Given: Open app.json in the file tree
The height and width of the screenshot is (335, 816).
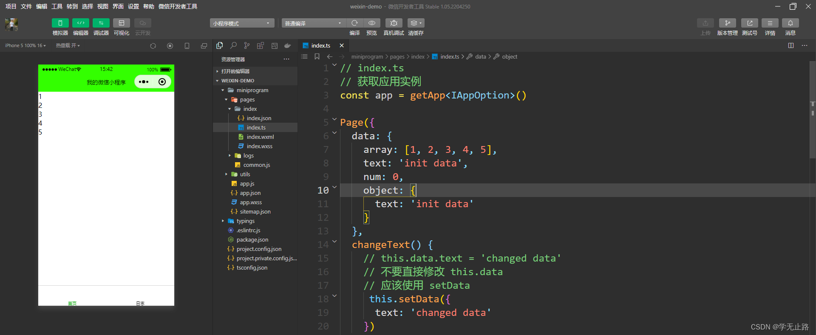Looking at the screenshot, I should [x=250, y=193].
